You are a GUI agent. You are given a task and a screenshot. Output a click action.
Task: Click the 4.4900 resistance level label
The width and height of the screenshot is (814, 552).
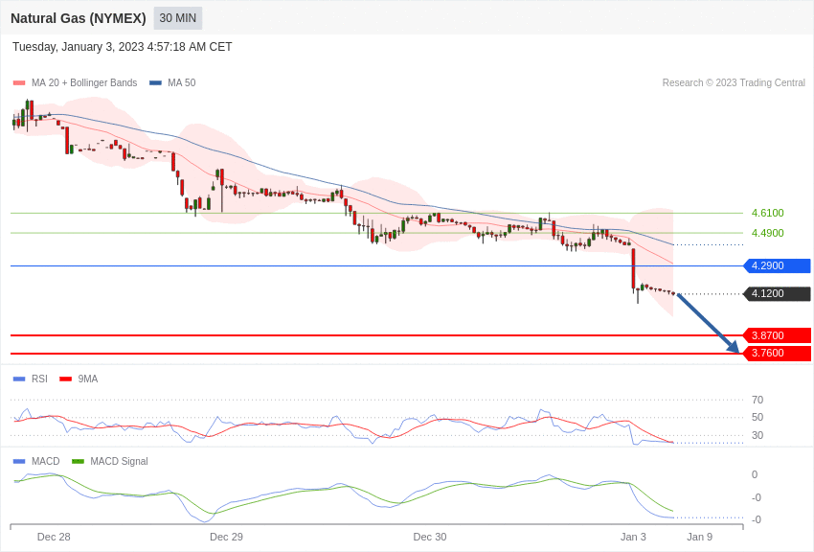(767, 233)
